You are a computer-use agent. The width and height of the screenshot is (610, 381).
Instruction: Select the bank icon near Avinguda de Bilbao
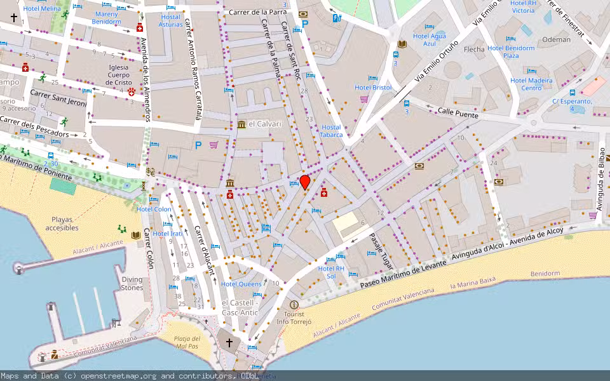click(x=499, y=182)
